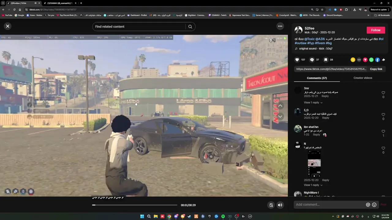Switch to Creator videos tab
This screenshot has height=220, width=392.
(363, 78)
